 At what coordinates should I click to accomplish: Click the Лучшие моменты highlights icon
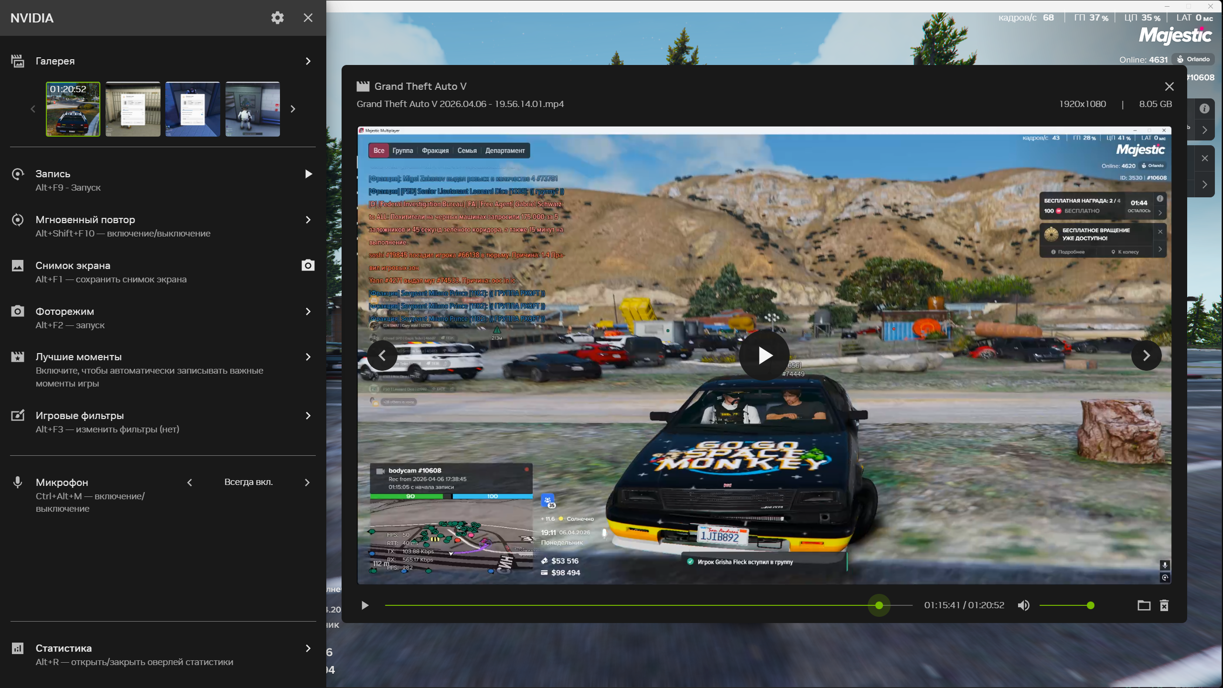click(18, 357)
